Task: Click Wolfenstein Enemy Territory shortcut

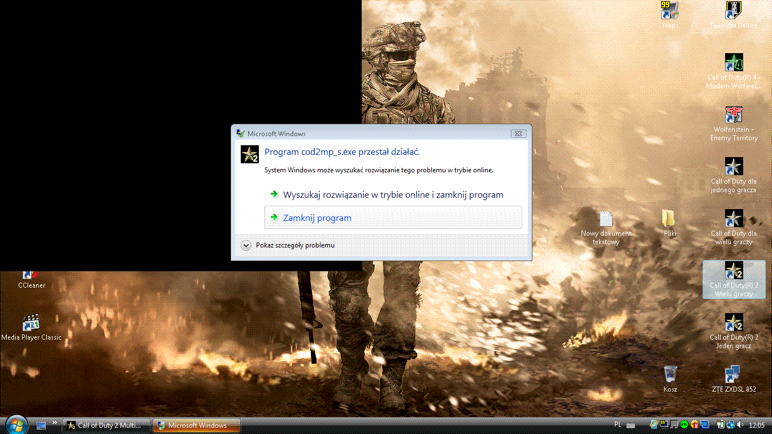Action: 734,115
